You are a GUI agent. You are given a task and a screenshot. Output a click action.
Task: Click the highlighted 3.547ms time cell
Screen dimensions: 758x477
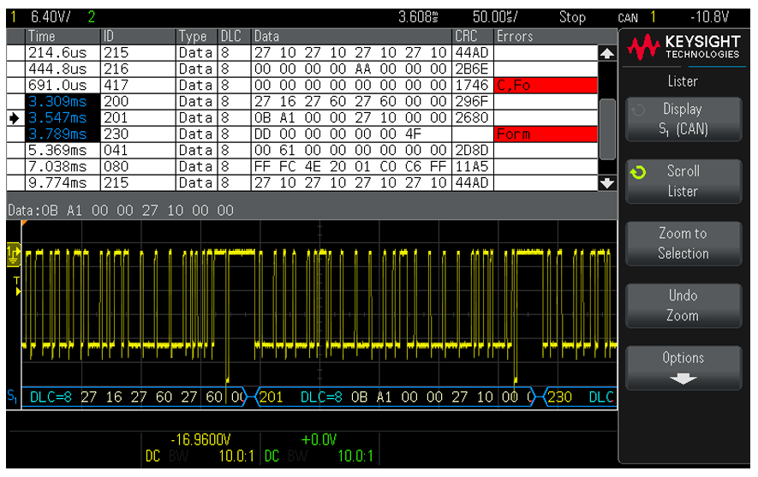[63, 118]
